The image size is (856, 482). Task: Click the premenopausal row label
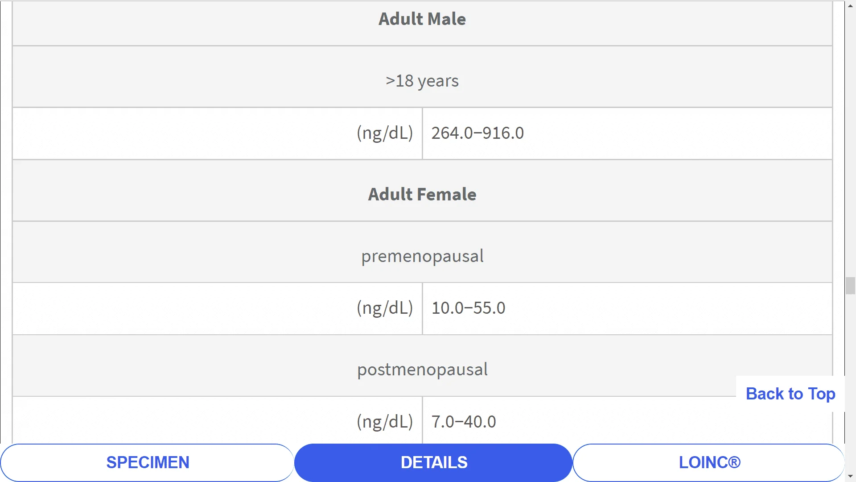coord(422,256)
